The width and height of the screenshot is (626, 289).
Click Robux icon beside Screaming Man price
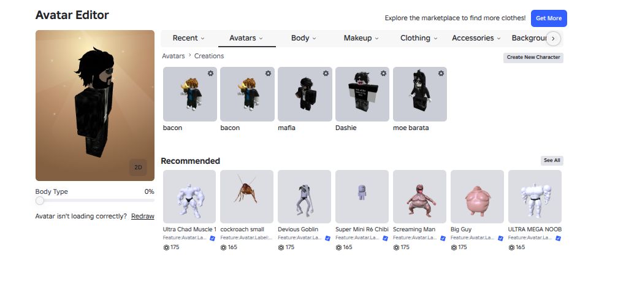(x=396, y=247)
